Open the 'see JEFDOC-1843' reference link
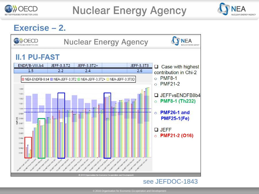Image resolution: width=259 pixels, height=194 pixels. [x=170, y=182]
